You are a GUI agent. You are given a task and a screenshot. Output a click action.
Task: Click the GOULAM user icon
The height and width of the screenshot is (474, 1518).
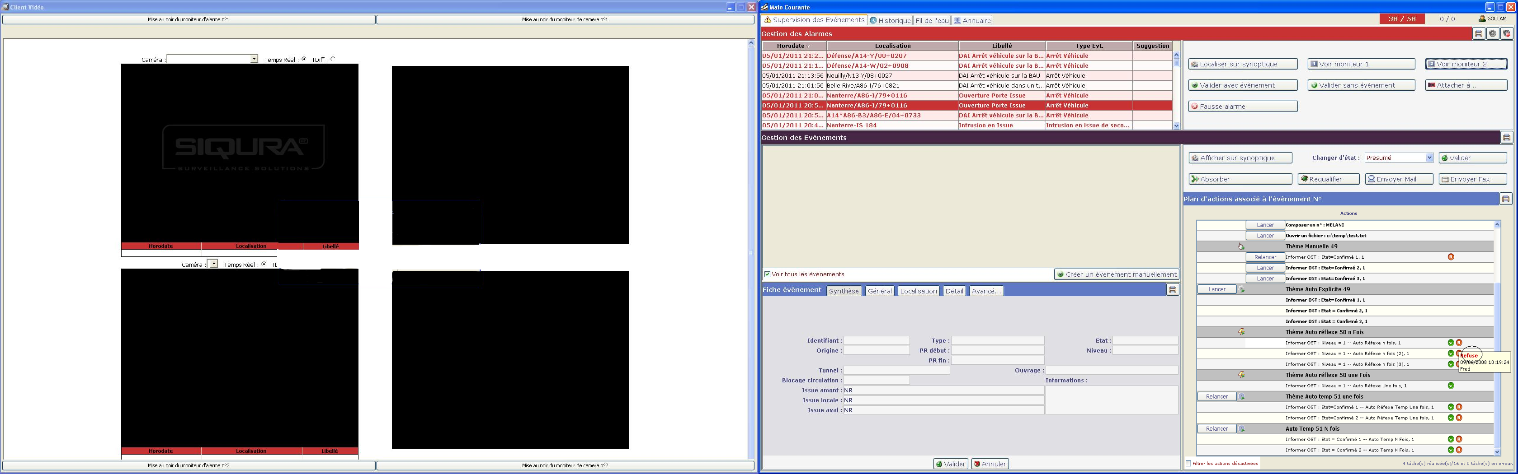[1482, 19]
